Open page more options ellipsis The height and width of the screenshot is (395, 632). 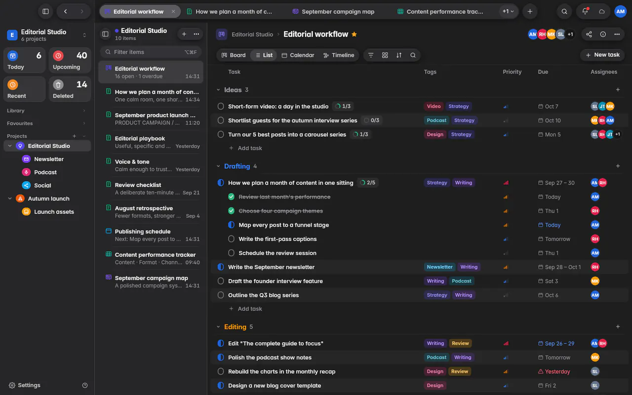tap(617, 34)
